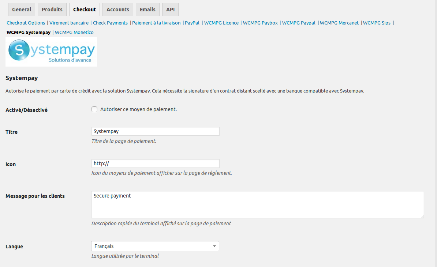437x267 pixels.
Task: Click 'Autorise le paiement par carte' description
Action: [x=185, y=91]
